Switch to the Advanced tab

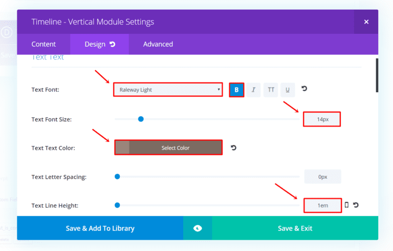click(158, 44)
